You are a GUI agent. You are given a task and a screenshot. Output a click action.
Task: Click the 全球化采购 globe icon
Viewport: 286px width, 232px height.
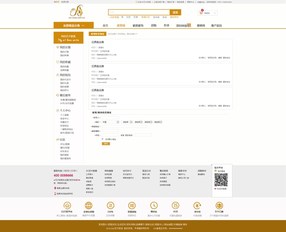point(89,206)
